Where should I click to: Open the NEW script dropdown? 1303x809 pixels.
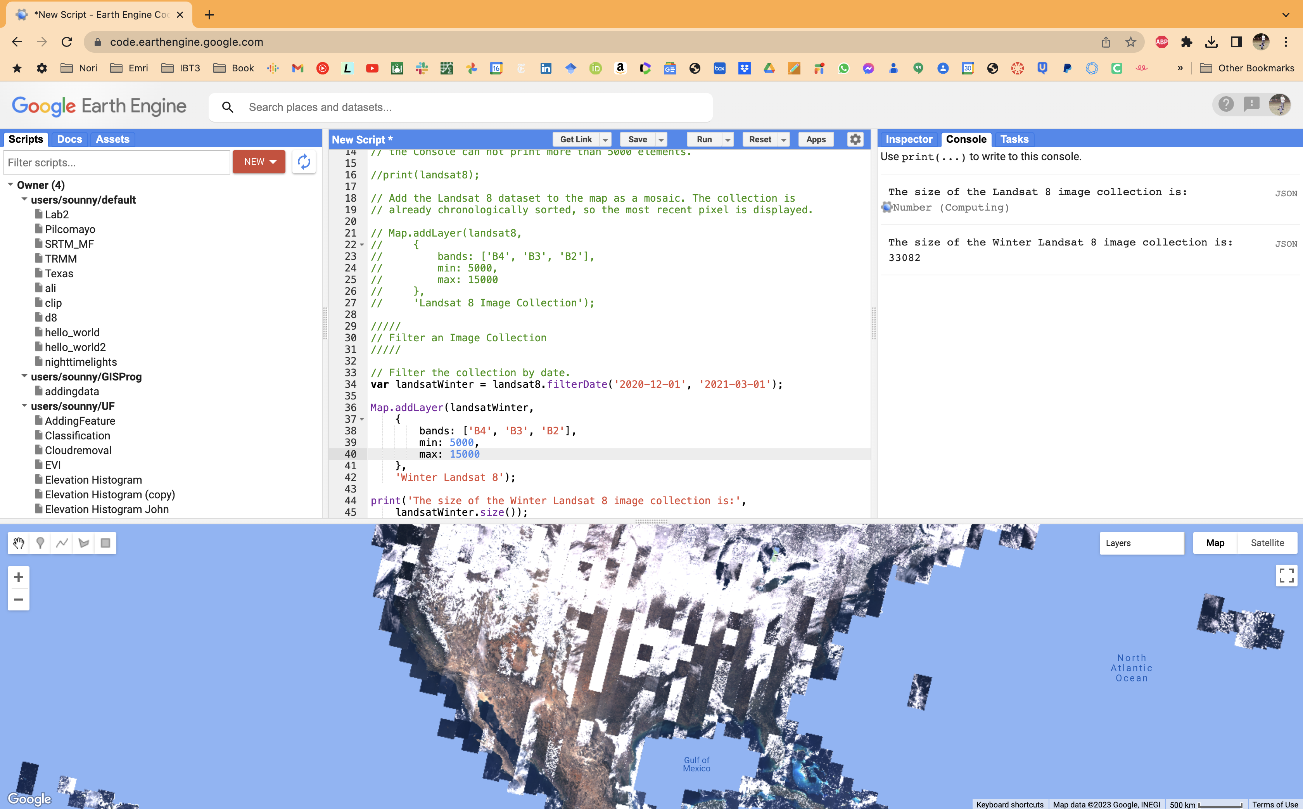coord(259,162)
